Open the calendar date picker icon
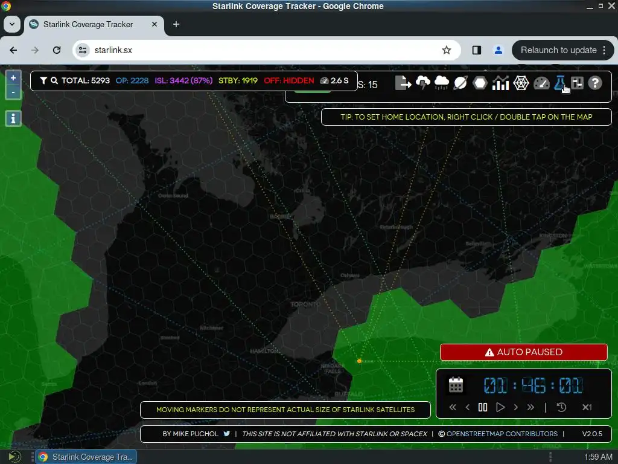Image resolution: width=618 pixels, height=464 pixels. pos(456,385)
